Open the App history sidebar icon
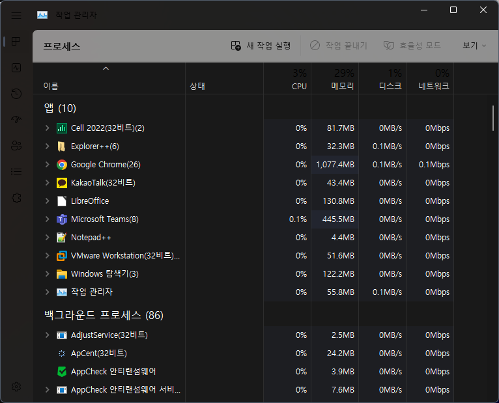This screenshot has height=403, width=499. (x=16, y=94)
